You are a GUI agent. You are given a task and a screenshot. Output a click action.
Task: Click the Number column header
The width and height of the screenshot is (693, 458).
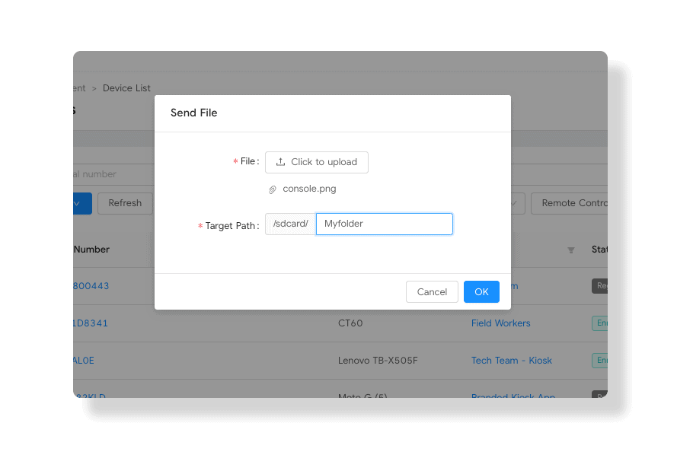(x=91, y=249)
